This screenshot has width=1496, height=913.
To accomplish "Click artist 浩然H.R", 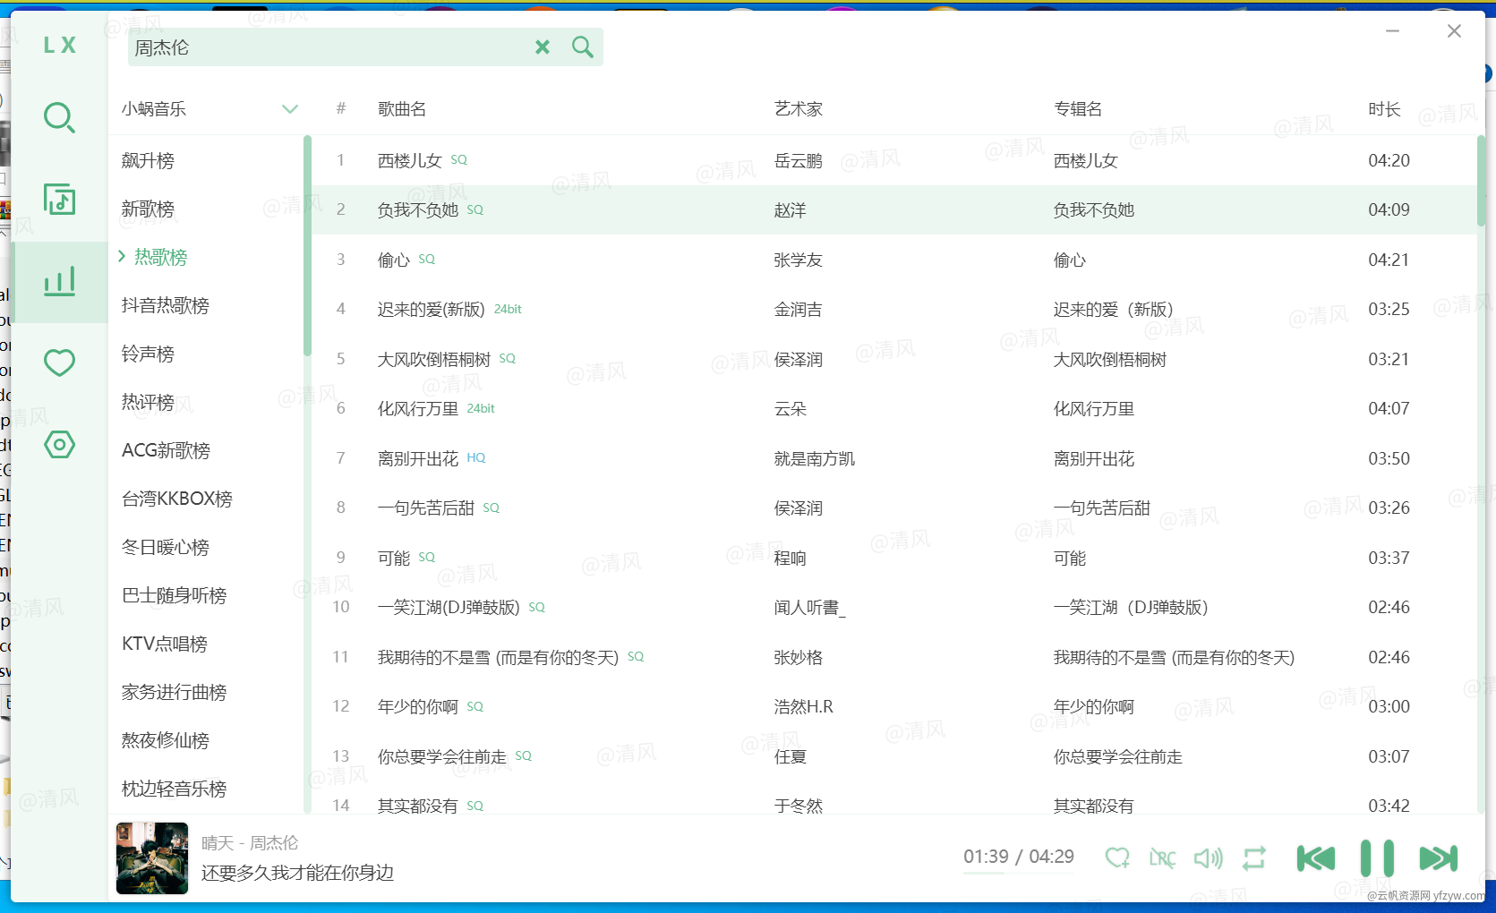I will coord(803,706).
